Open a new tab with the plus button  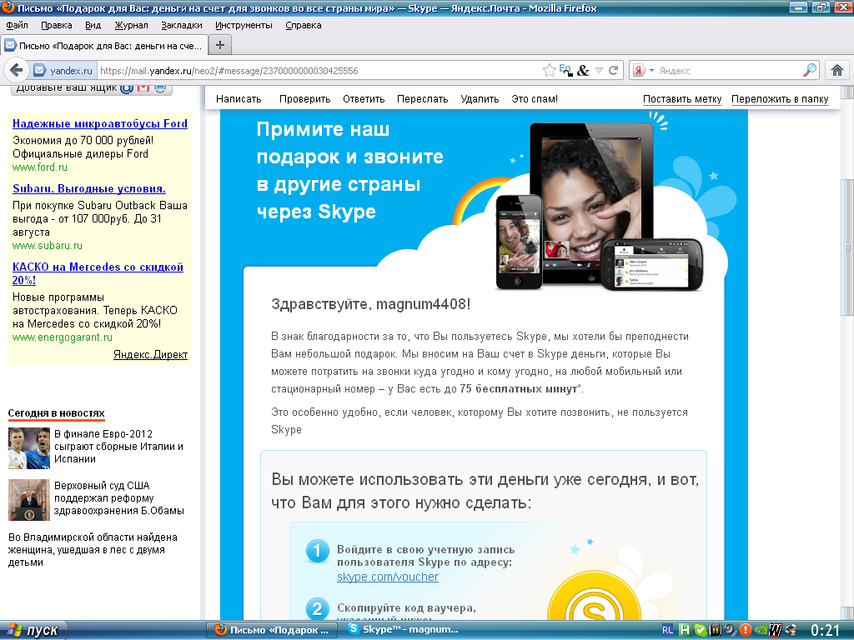click(x=220, y=45)
